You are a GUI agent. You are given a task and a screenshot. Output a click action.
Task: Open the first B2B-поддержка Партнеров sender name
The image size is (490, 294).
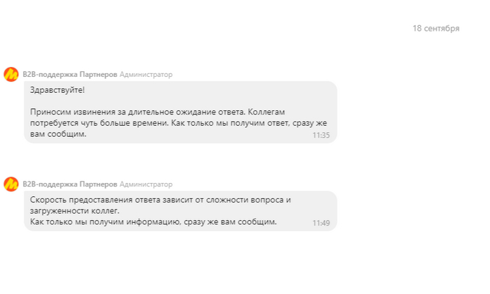(70, 75)
